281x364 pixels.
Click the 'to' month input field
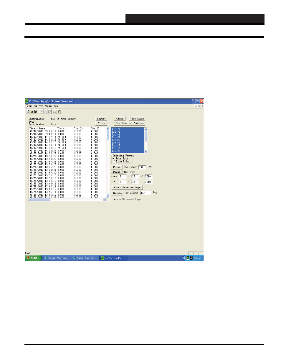123,182
